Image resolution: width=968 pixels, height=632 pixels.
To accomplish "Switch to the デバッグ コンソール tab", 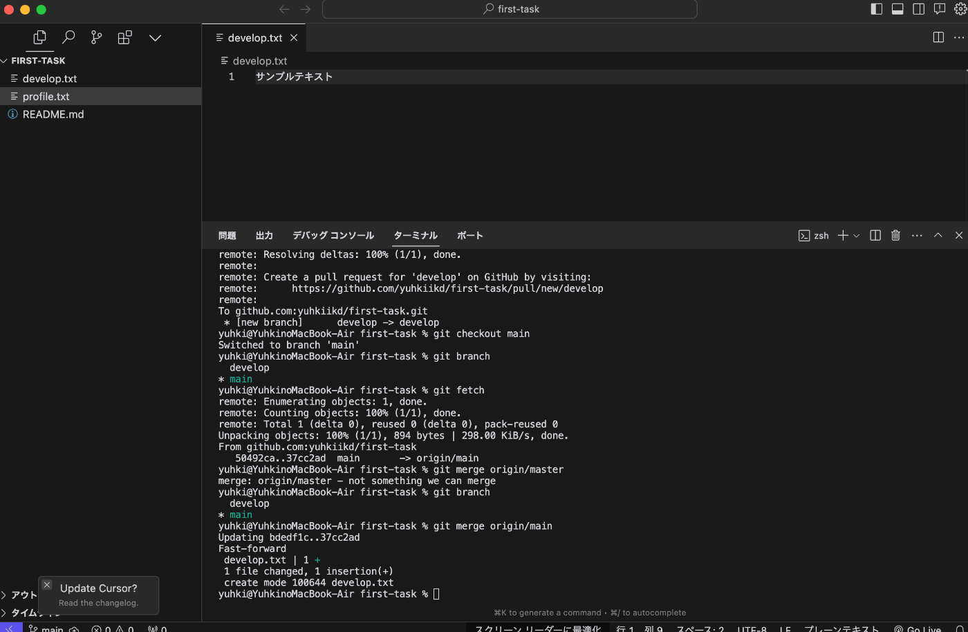I will (333, 236).
